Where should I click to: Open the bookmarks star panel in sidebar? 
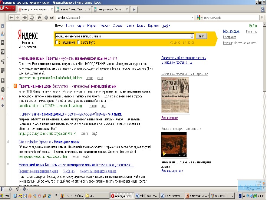click(3, 42)
